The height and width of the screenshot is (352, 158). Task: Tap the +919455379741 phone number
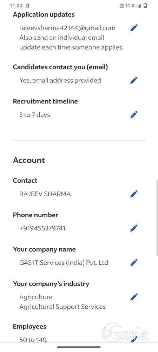42,228
